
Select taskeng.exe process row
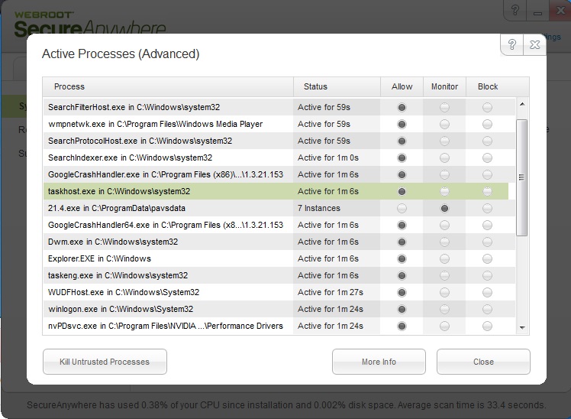coord(279,275)
